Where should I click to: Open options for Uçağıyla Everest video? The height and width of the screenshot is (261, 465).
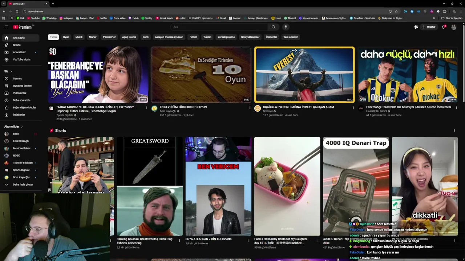353,107
